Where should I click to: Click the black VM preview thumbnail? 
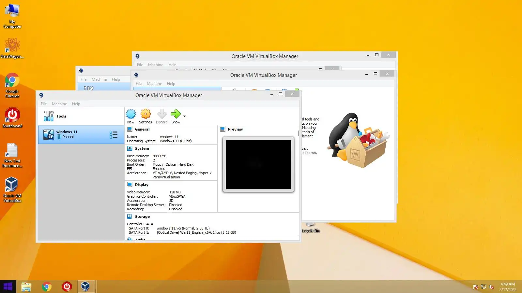(258, 164)
